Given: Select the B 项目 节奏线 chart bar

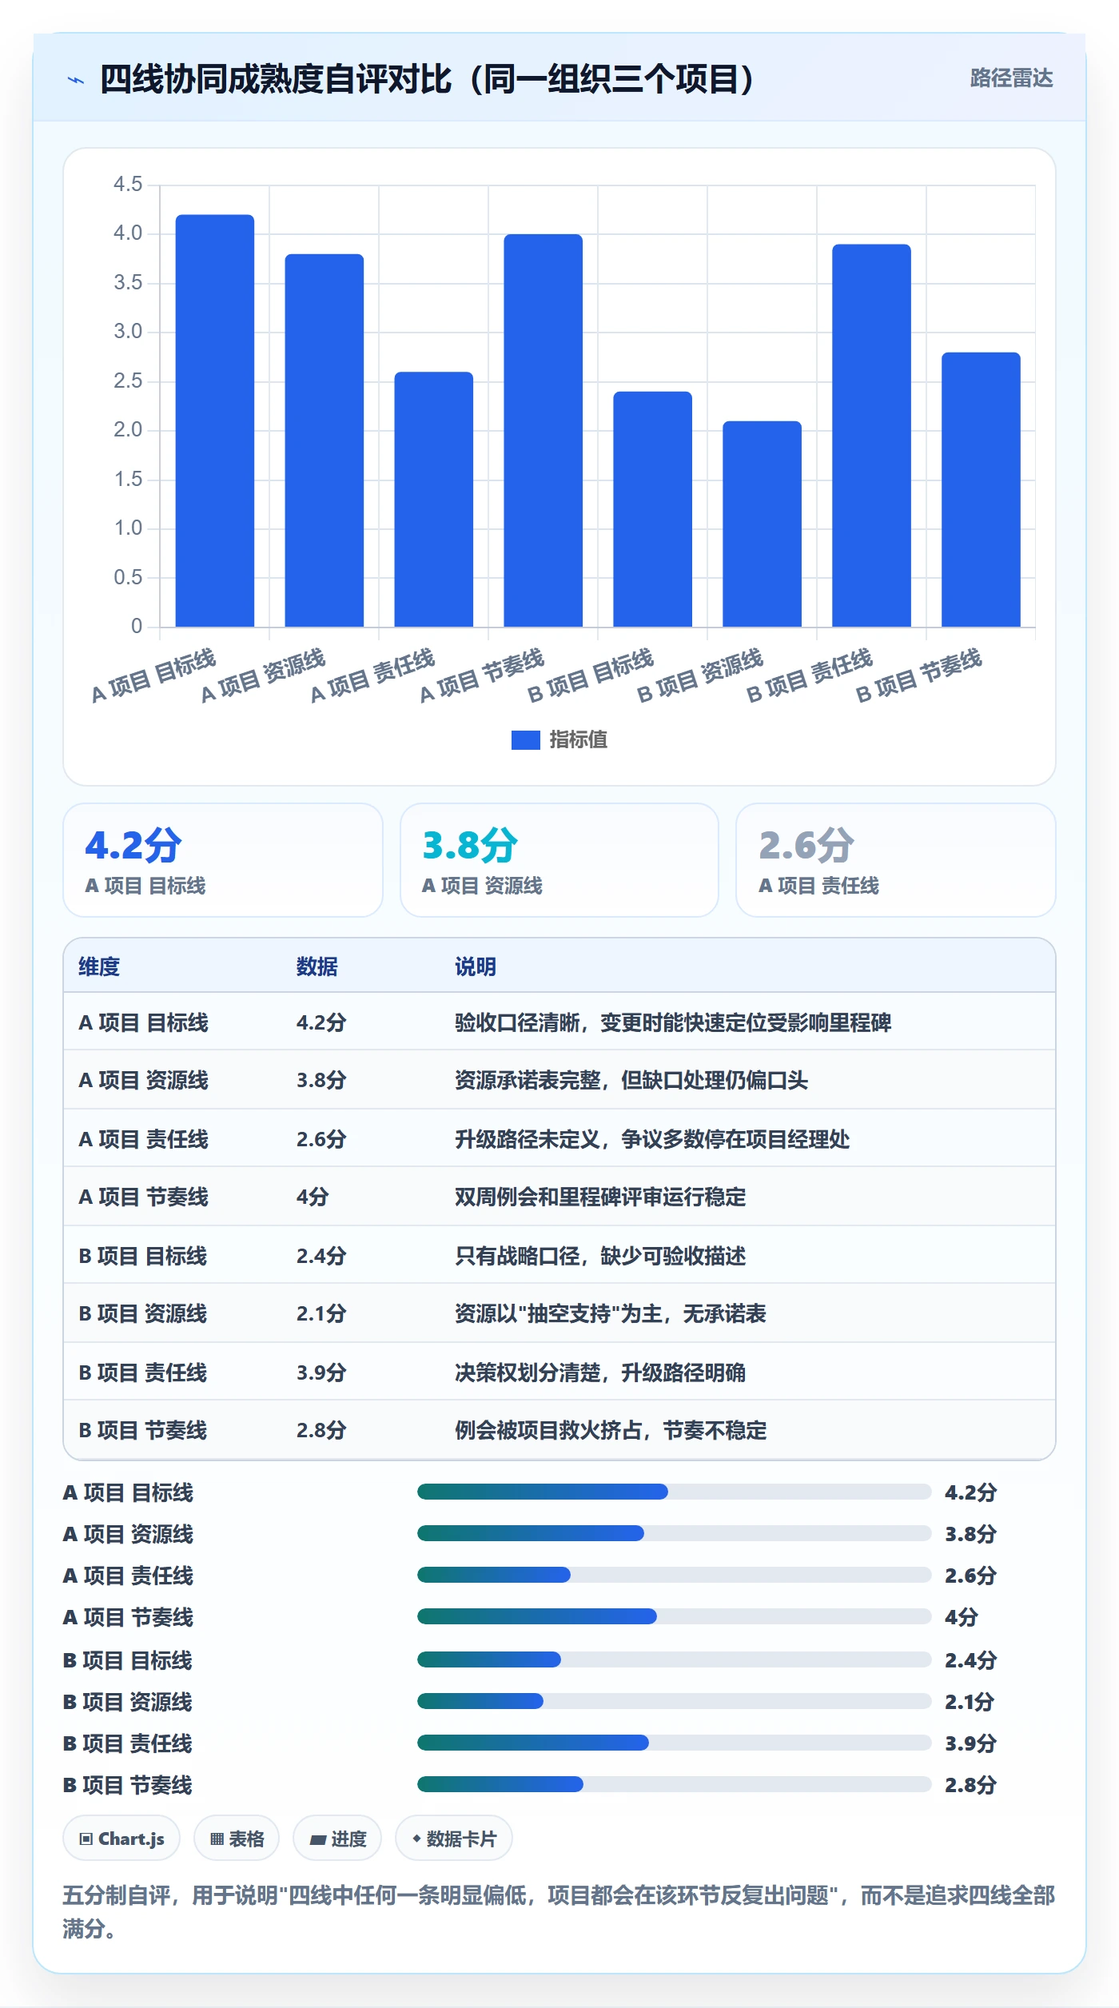Looking at the screenshot, I should coord(982,489).
